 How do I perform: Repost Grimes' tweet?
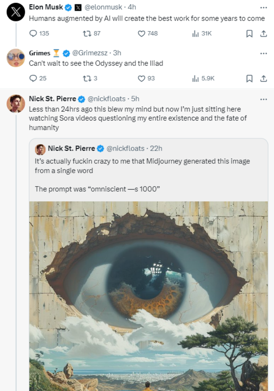click(x=87, y=78)
